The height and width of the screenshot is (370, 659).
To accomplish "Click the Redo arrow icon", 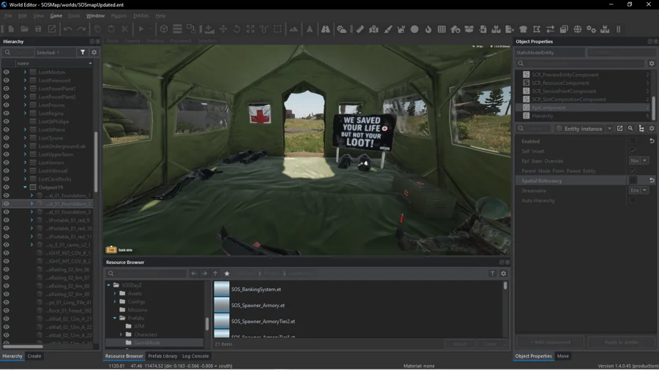I will (81, 29).
